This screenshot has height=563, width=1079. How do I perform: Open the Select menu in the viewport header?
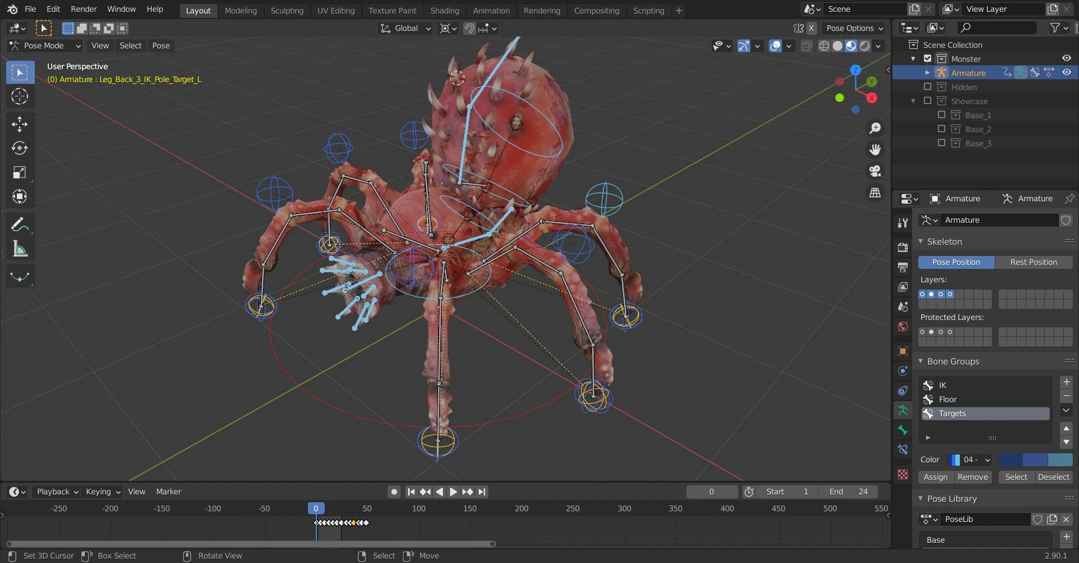point(130,46)
